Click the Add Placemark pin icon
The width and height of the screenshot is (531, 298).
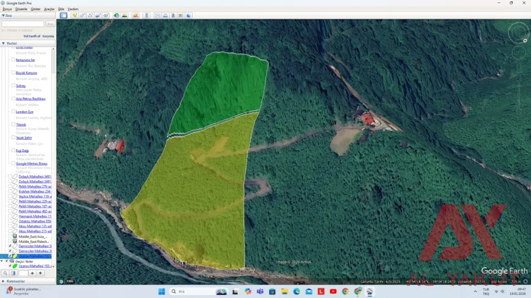click(75, 15)
